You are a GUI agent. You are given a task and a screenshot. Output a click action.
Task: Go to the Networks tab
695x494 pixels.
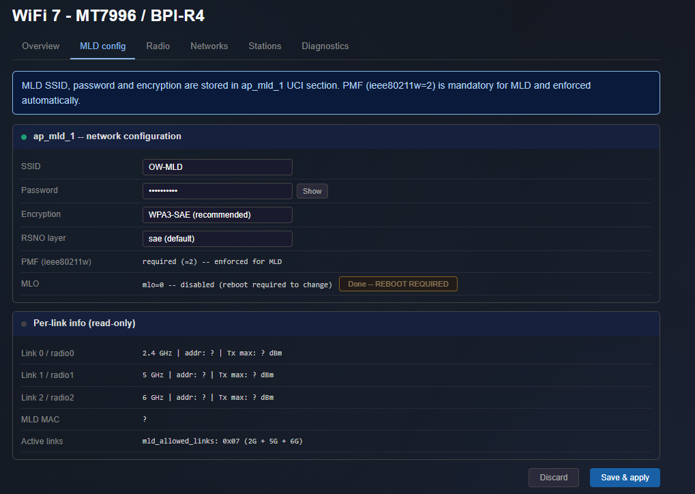209,46
